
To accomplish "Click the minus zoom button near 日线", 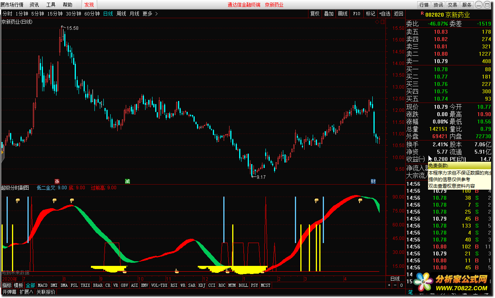I will (x=394, y=285).
